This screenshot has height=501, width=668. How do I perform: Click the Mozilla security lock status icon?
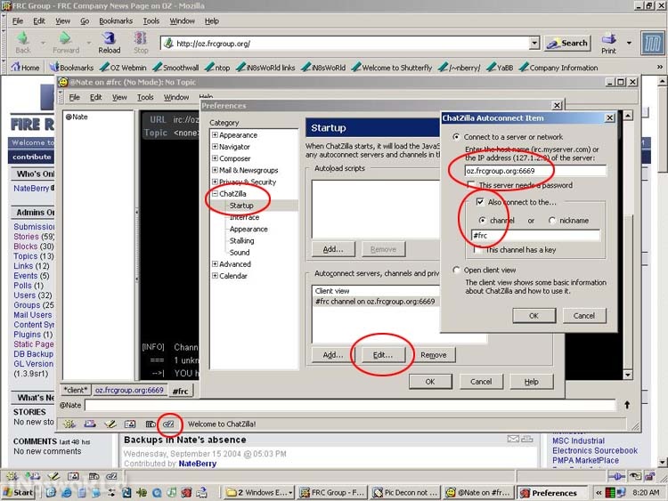(x=649, y=476)
